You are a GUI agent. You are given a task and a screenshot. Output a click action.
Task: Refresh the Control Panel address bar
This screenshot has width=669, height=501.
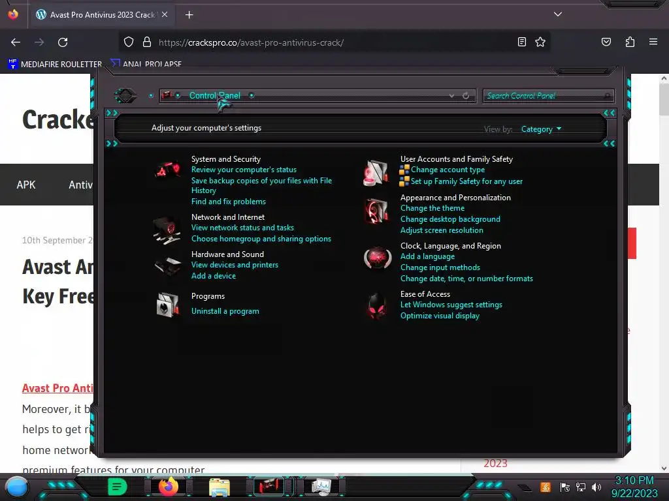(x=466, y=96)
